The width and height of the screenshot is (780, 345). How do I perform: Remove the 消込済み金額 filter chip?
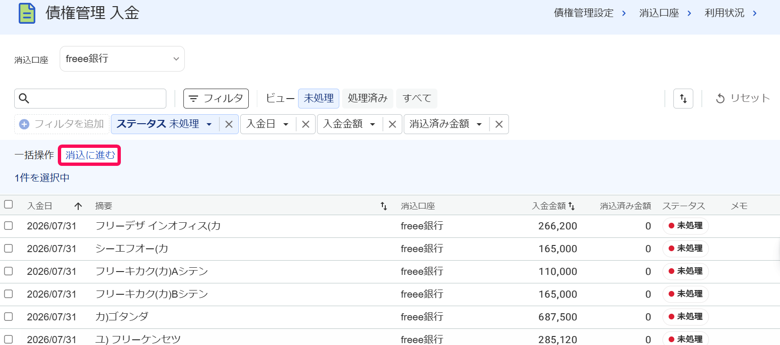pos(499,124)
